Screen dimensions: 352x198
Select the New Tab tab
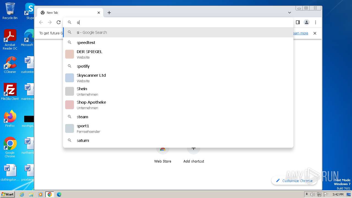pos(70,13)
